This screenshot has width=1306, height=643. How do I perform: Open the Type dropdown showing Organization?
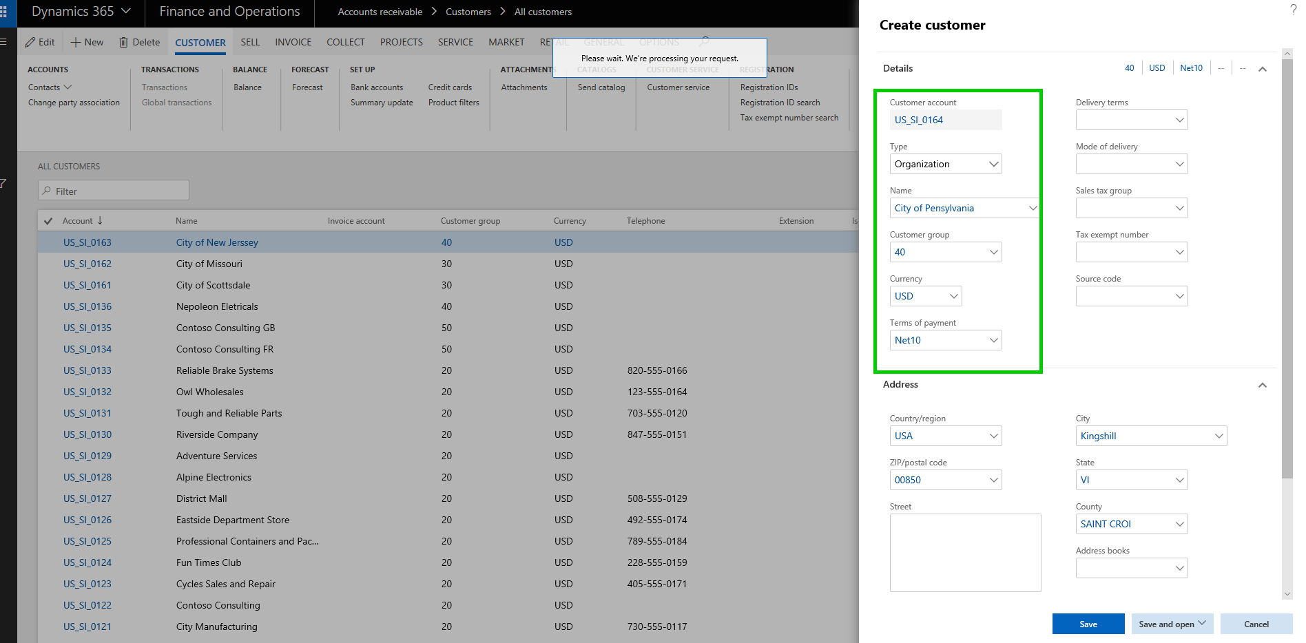(x=993, y=164)
